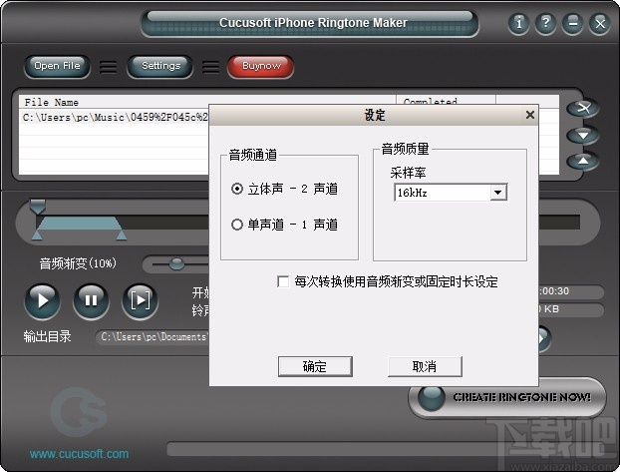
Task: Open the info (i) button
Action: 518,23
